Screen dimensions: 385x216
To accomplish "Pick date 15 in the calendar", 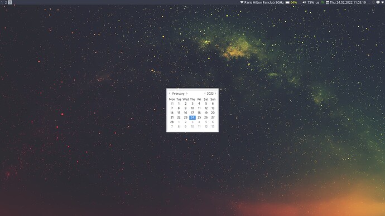I will (179, 113).
